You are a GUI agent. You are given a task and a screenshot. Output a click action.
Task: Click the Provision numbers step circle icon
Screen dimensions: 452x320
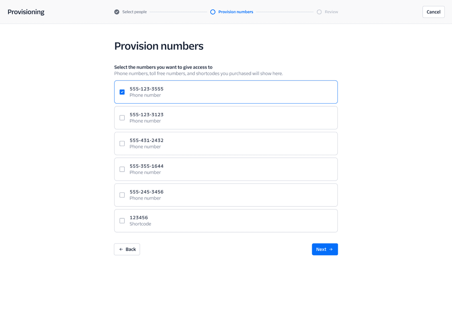pos(213,12)
